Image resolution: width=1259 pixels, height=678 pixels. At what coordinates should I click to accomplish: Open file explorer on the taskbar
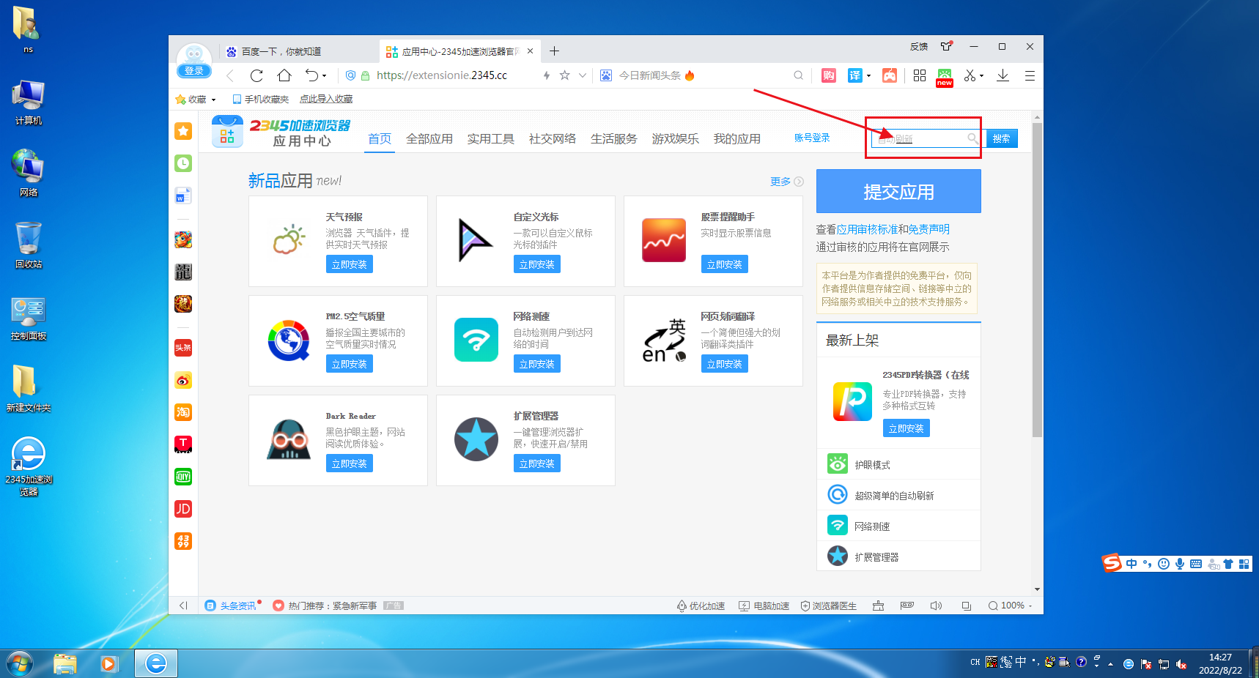[x=65, y=663]
